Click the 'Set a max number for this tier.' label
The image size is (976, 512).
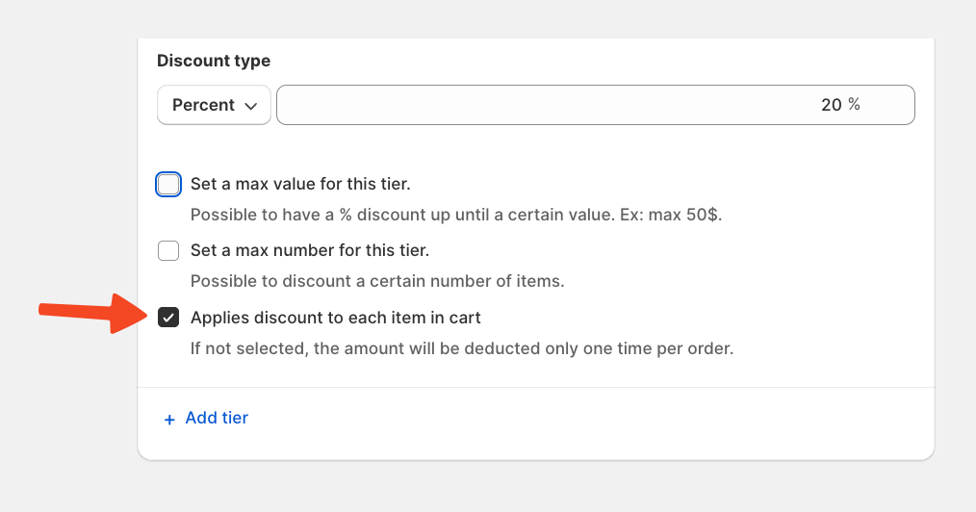309,250
